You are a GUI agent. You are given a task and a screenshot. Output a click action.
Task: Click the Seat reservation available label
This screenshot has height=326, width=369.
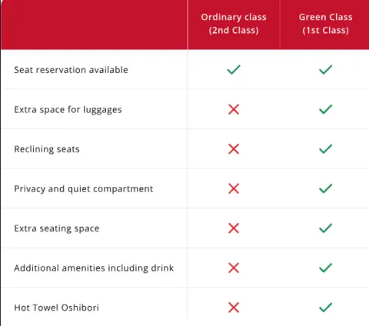point(71,70)
